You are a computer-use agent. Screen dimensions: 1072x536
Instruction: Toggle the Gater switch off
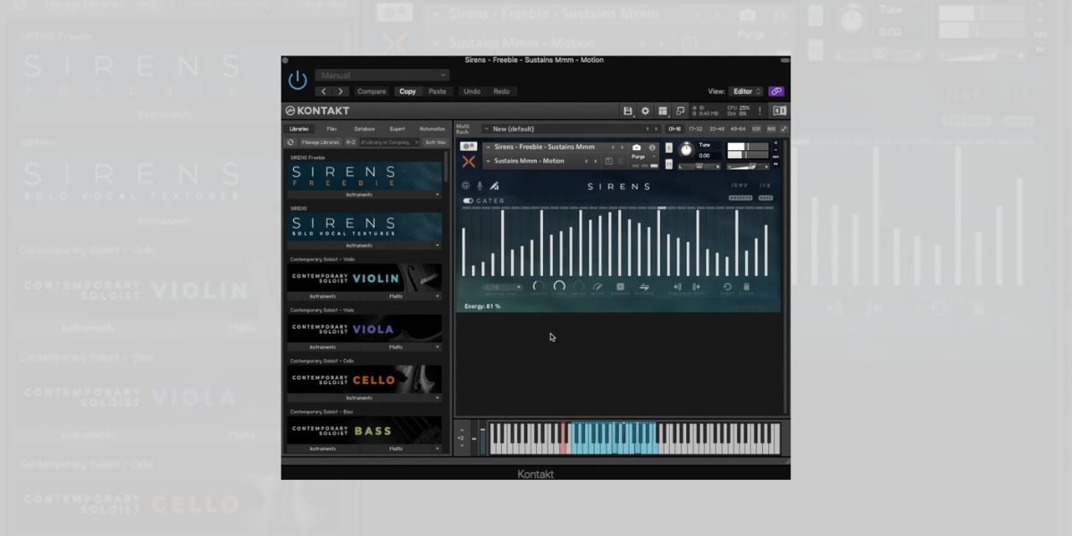click(467, 201)
